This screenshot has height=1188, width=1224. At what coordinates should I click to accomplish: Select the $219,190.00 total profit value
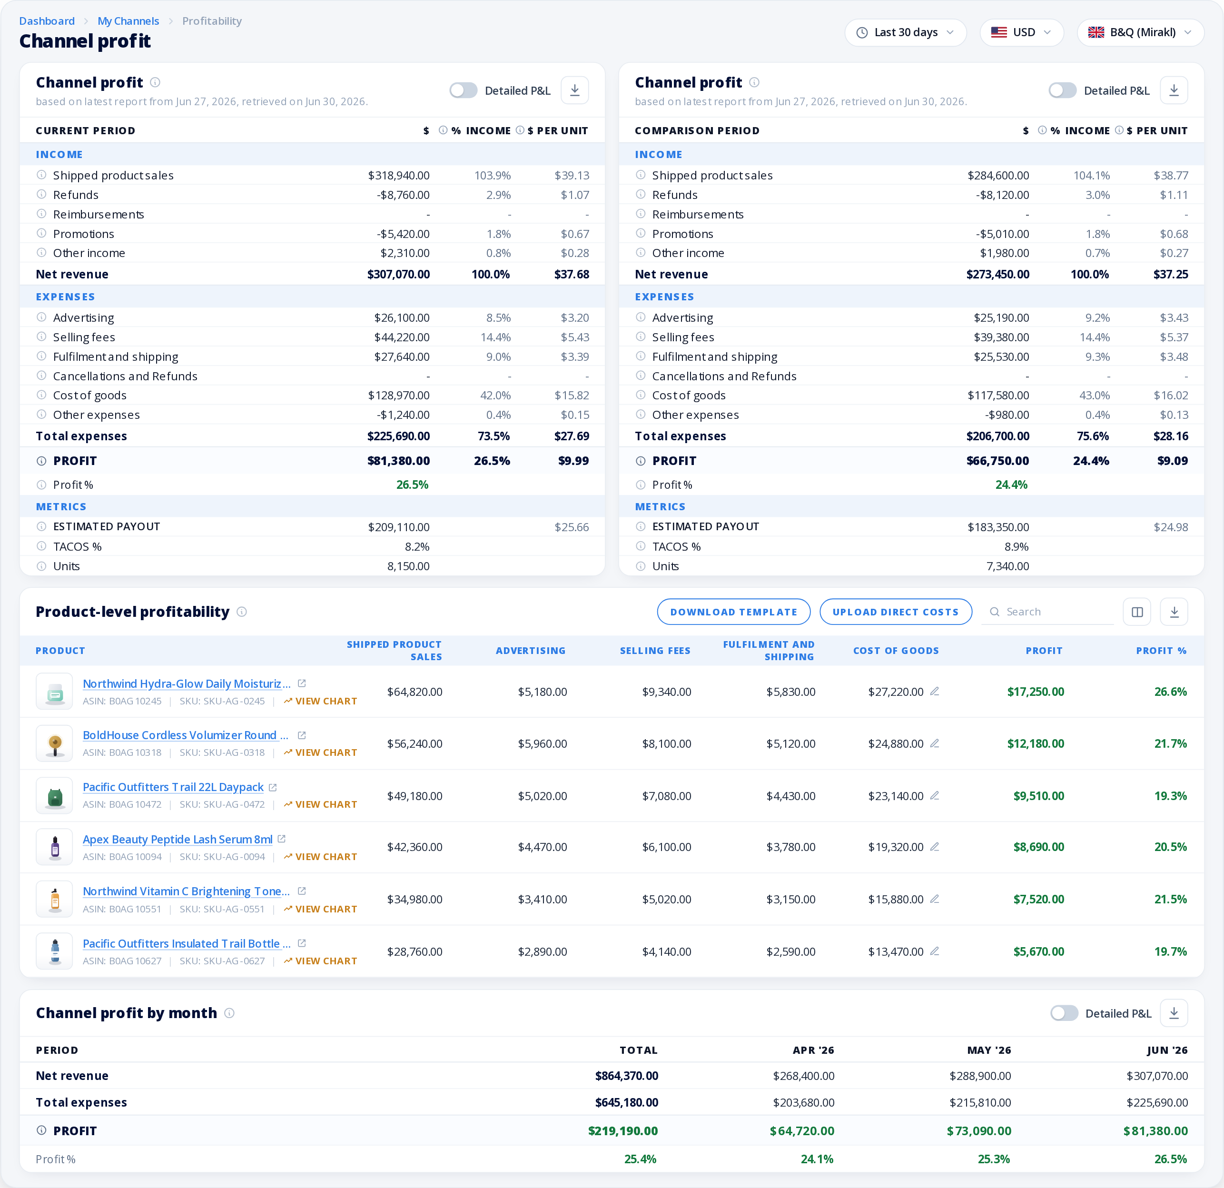622,1130
